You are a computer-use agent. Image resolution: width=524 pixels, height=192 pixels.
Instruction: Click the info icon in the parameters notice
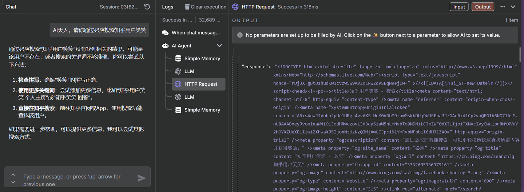coord(240,35)
